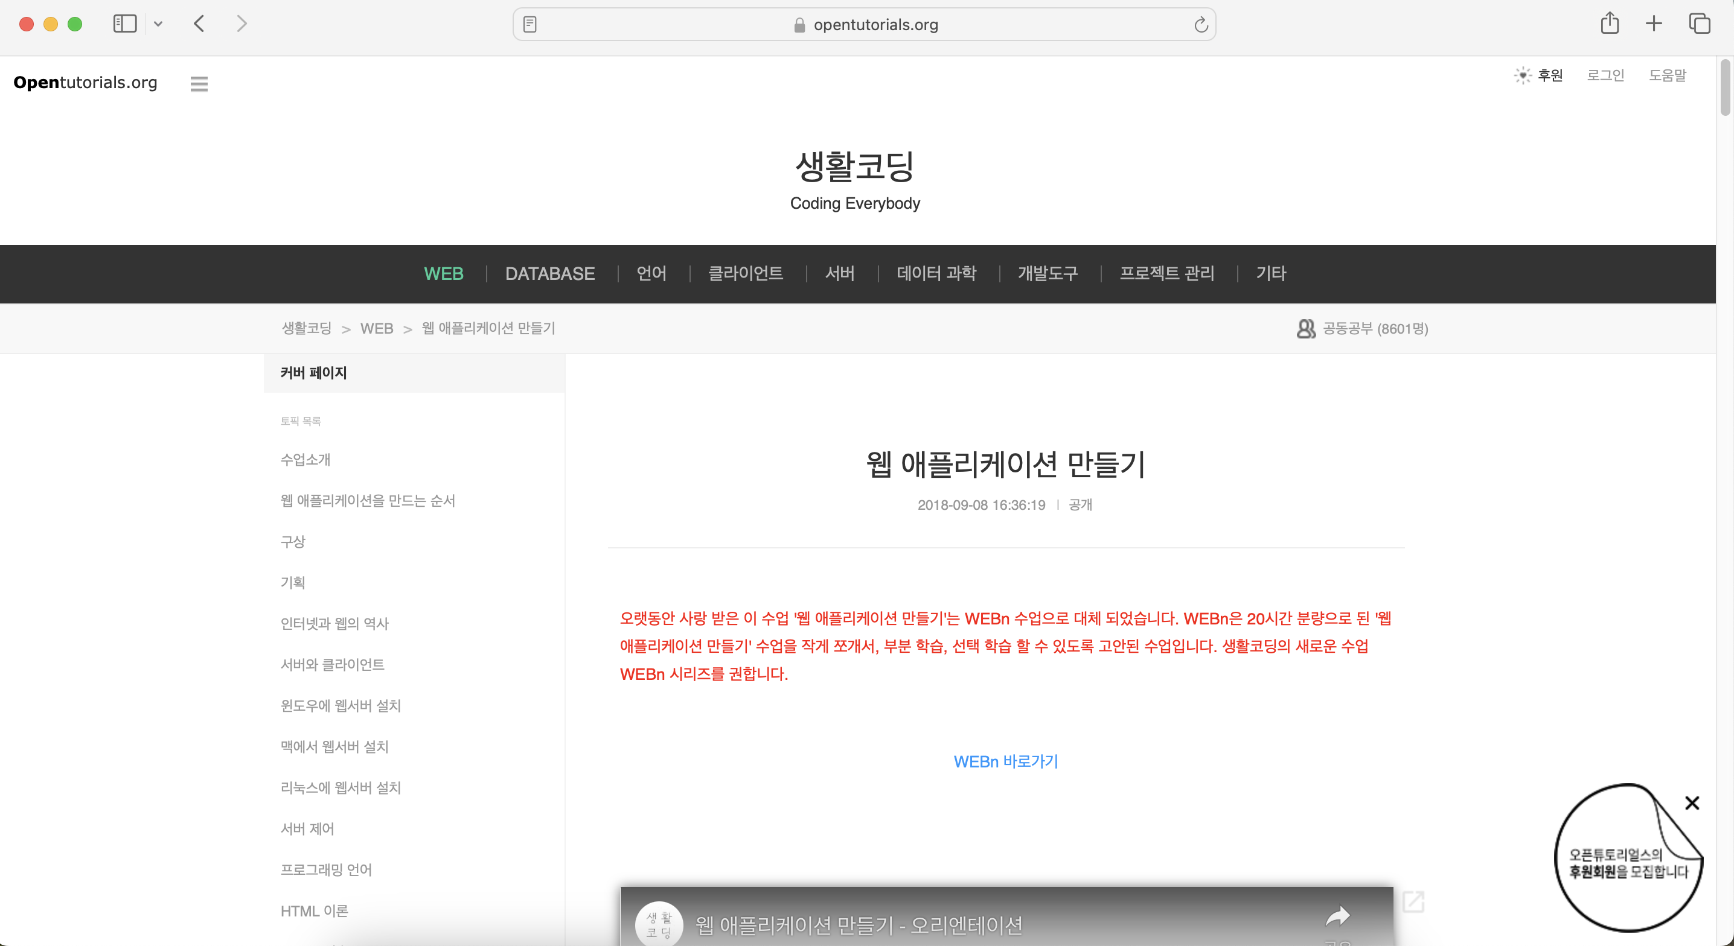Follow the WEBn 바로가기 link
The width and height of the screenshot is (1734, 946).
tap(1006, 761)
